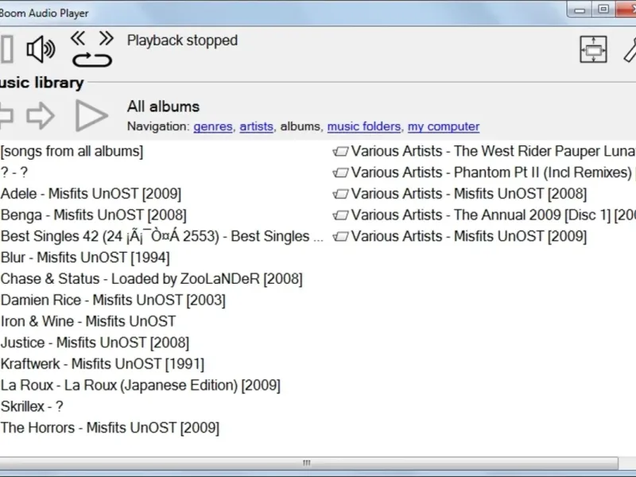
Task: Select 'Benga - Misfits UnOST [2008]'
Action: pyautogui.click(x=94, y=215)
